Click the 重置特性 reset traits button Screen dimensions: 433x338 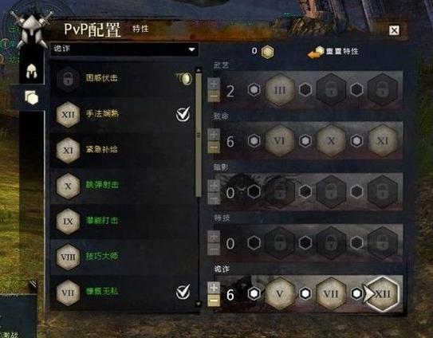coord(333,51)
